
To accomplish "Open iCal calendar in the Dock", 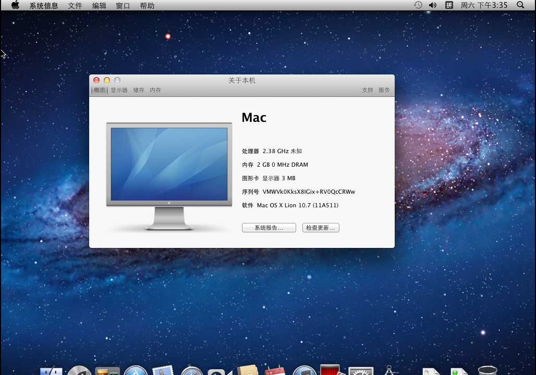I will pos(275,370).
